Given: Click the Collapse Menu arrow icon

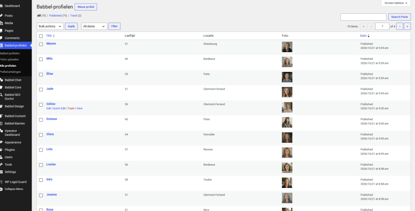Looking at the screenshot, I should coord(1,189).
